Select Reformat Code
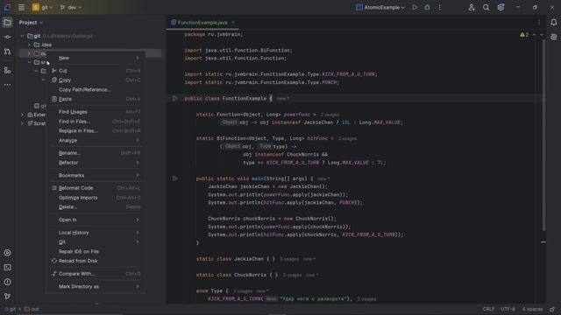This screenshot has height=315, width=561. [x=96, y=188]
